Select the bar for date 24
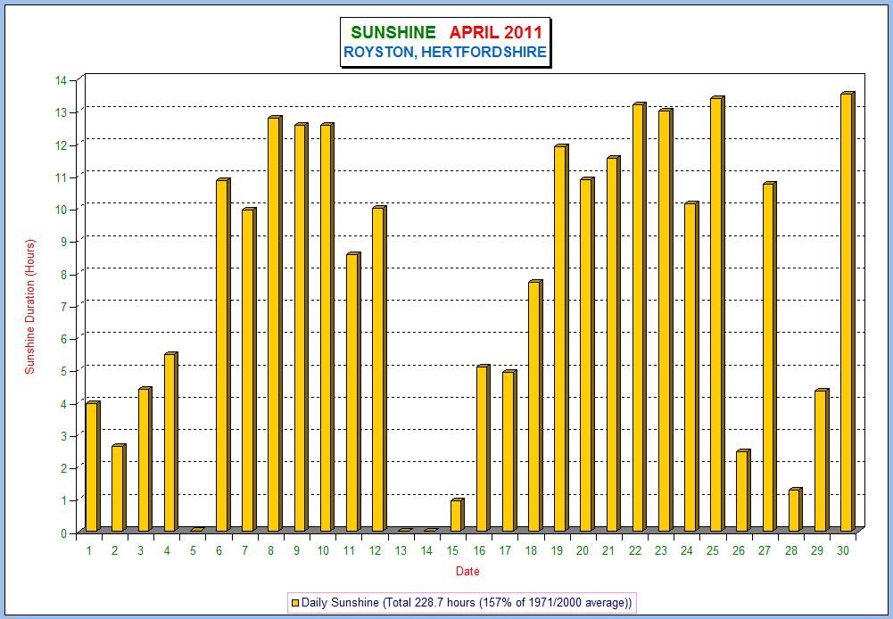893x619 pixels. (691, 367)
